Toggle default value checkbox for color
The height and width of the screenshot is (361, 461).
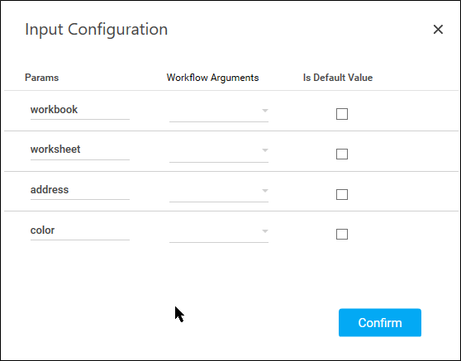(342, 235)
